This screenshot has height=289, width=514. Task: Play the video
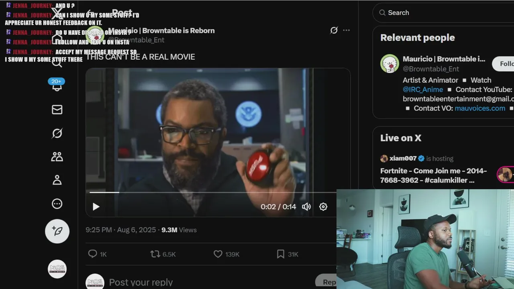pyautogui.click(x=96, y=207)
